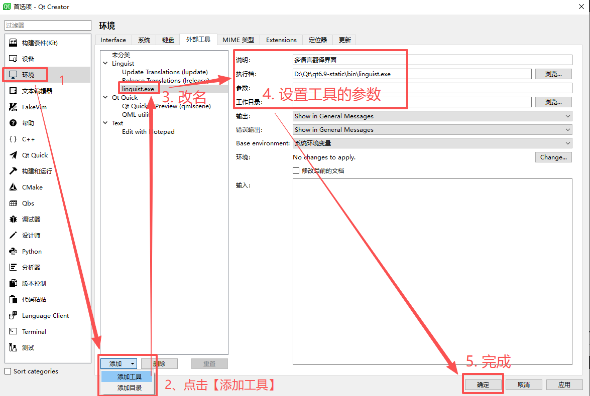
Task: Select Edit with Notepad item
Action: [148, 131]
